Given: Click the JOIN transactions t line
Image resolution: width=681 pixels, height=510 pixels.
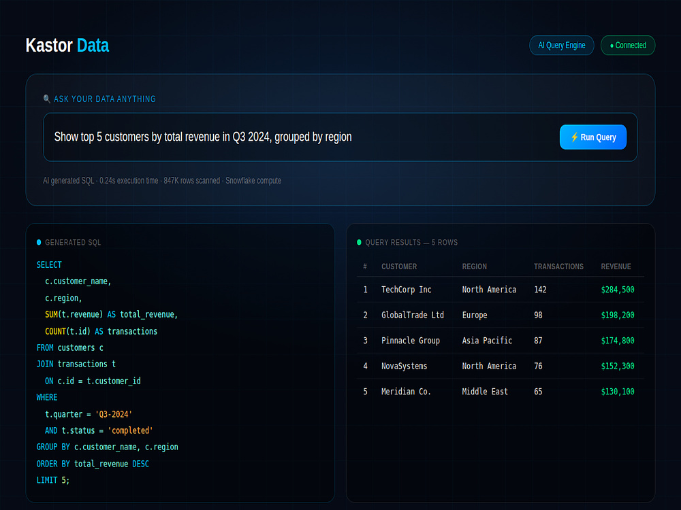Looking at the screenshot, I should point(76,364).
